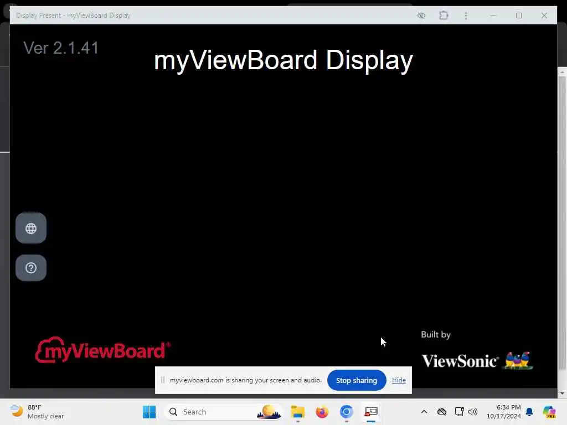Image resolution: width=567 pixels, height=425 pixels.
Task: Click the myViewBoard red logo
Action: (102, 350)
